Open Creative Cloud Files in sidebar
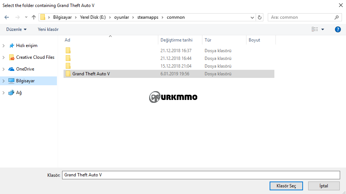The width and height of the screenshot is (346, 194). click(x=35, y=57)
